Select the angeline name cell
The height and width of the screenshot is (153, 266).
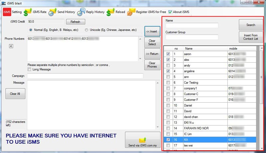click(x=205, y=71)
